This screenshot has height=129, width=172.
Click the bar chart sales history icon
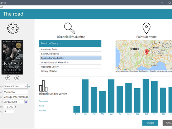(43, 86)
